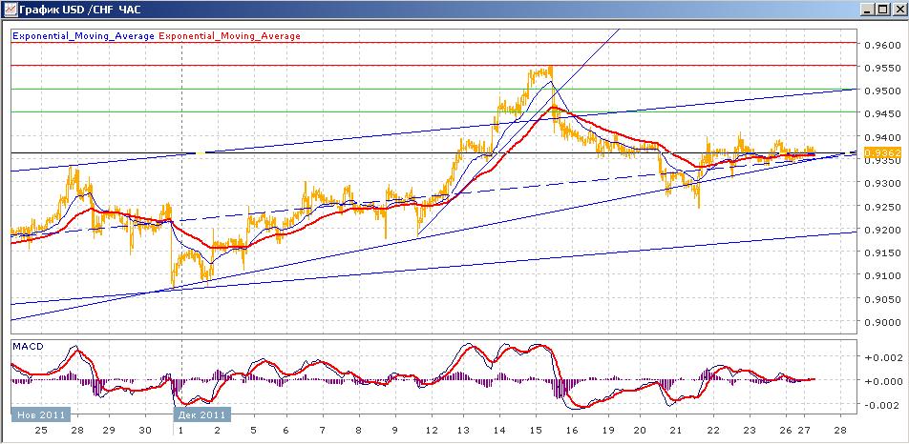Select the red Exponential_Moving_Average legend label
The image size is (909, 444).
tap(229, 36)
